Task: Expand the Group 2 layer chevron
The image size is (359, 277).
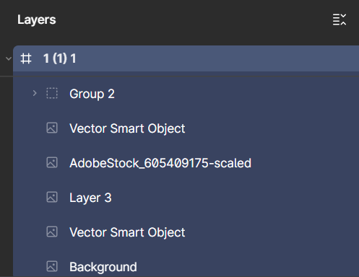Action: tap(35, 93)
